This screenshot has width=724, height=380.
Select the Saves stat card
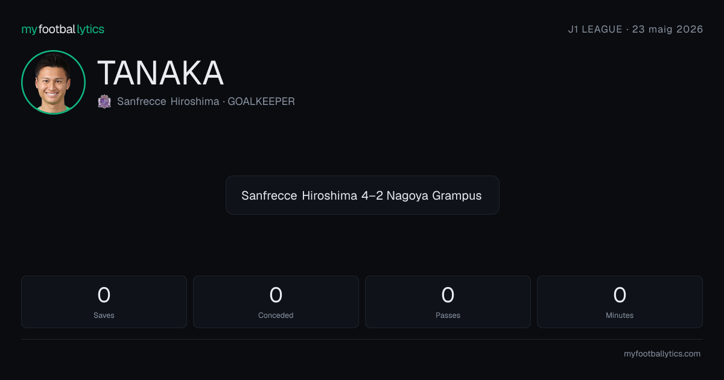pos(104,302)
